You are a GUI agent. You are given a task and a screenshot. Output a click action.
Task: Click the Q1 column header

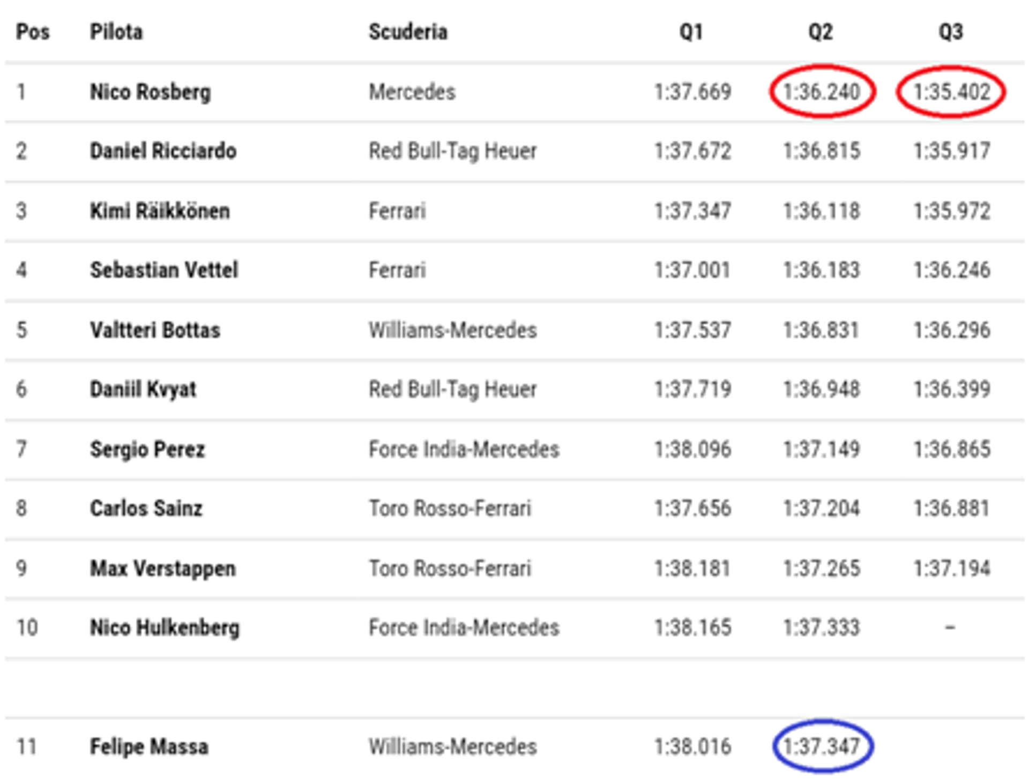click(x=691, y=32)
